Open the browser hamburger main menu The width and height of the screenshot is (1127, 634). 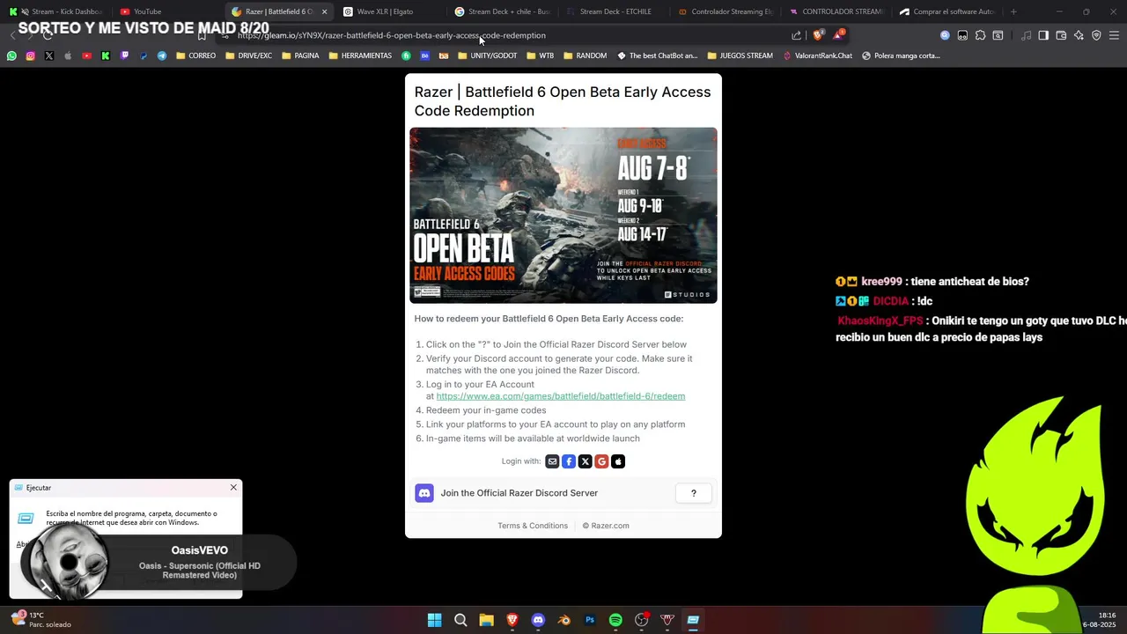pyautogui.click(x=1115, y=35)
